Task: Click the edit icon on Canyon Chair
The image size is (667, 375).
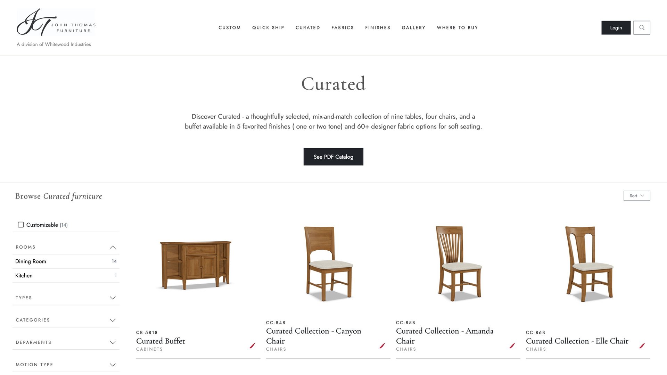Action: (x=383, y=346)
